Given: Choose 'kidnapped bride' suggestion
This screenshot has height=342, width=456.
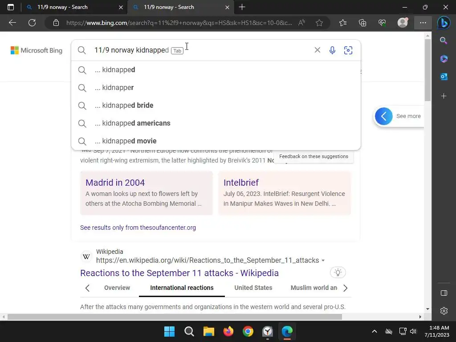Looking at the screenshot, I should pyautogui.click(x=216, y=105).
